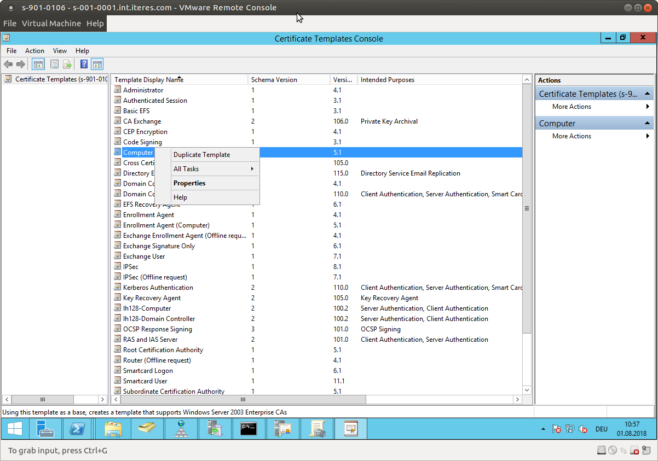658x461 pixels.
Task: Open the VMware Virtual Machine menu
Action: click(51, 24)
